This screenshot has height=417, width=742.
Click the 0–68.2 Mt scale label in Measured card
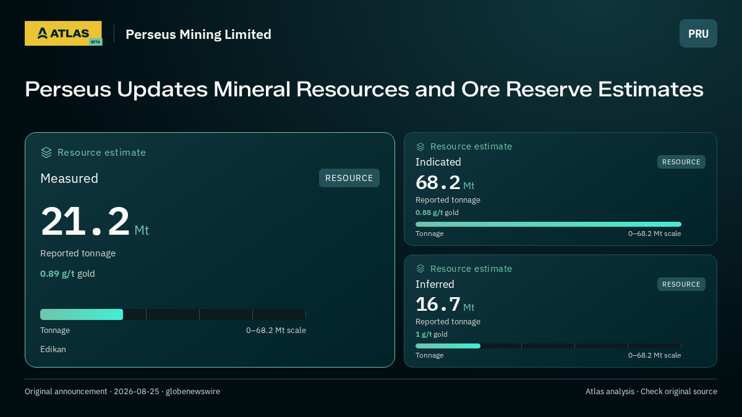276,331
